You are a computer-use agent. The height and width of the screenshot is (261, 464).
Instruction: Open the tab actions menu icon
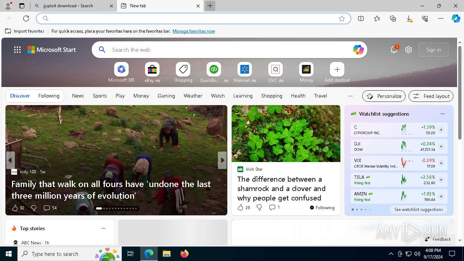[22, 6]
